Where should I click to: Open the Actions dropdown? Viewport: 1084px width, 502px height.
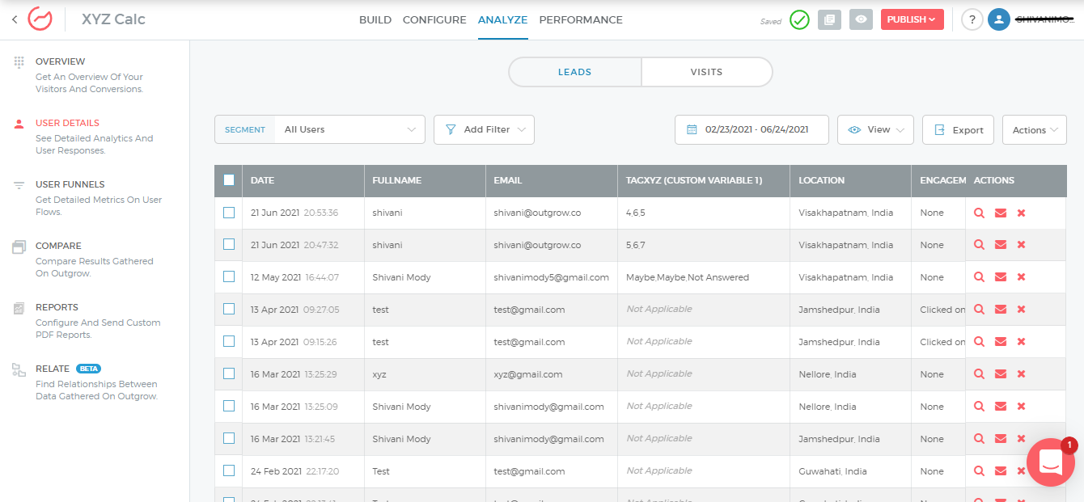coord(1034,129)
